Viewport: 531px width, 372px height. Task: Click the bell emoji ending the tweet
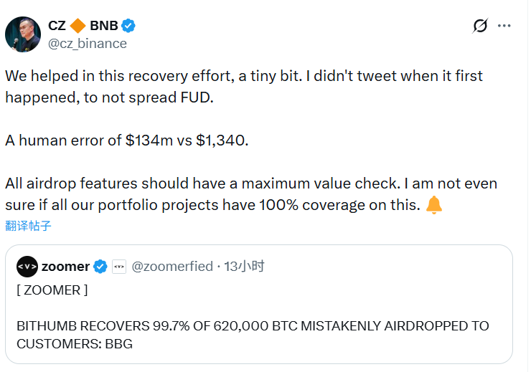pyautogui.click(x=434, y=205)
